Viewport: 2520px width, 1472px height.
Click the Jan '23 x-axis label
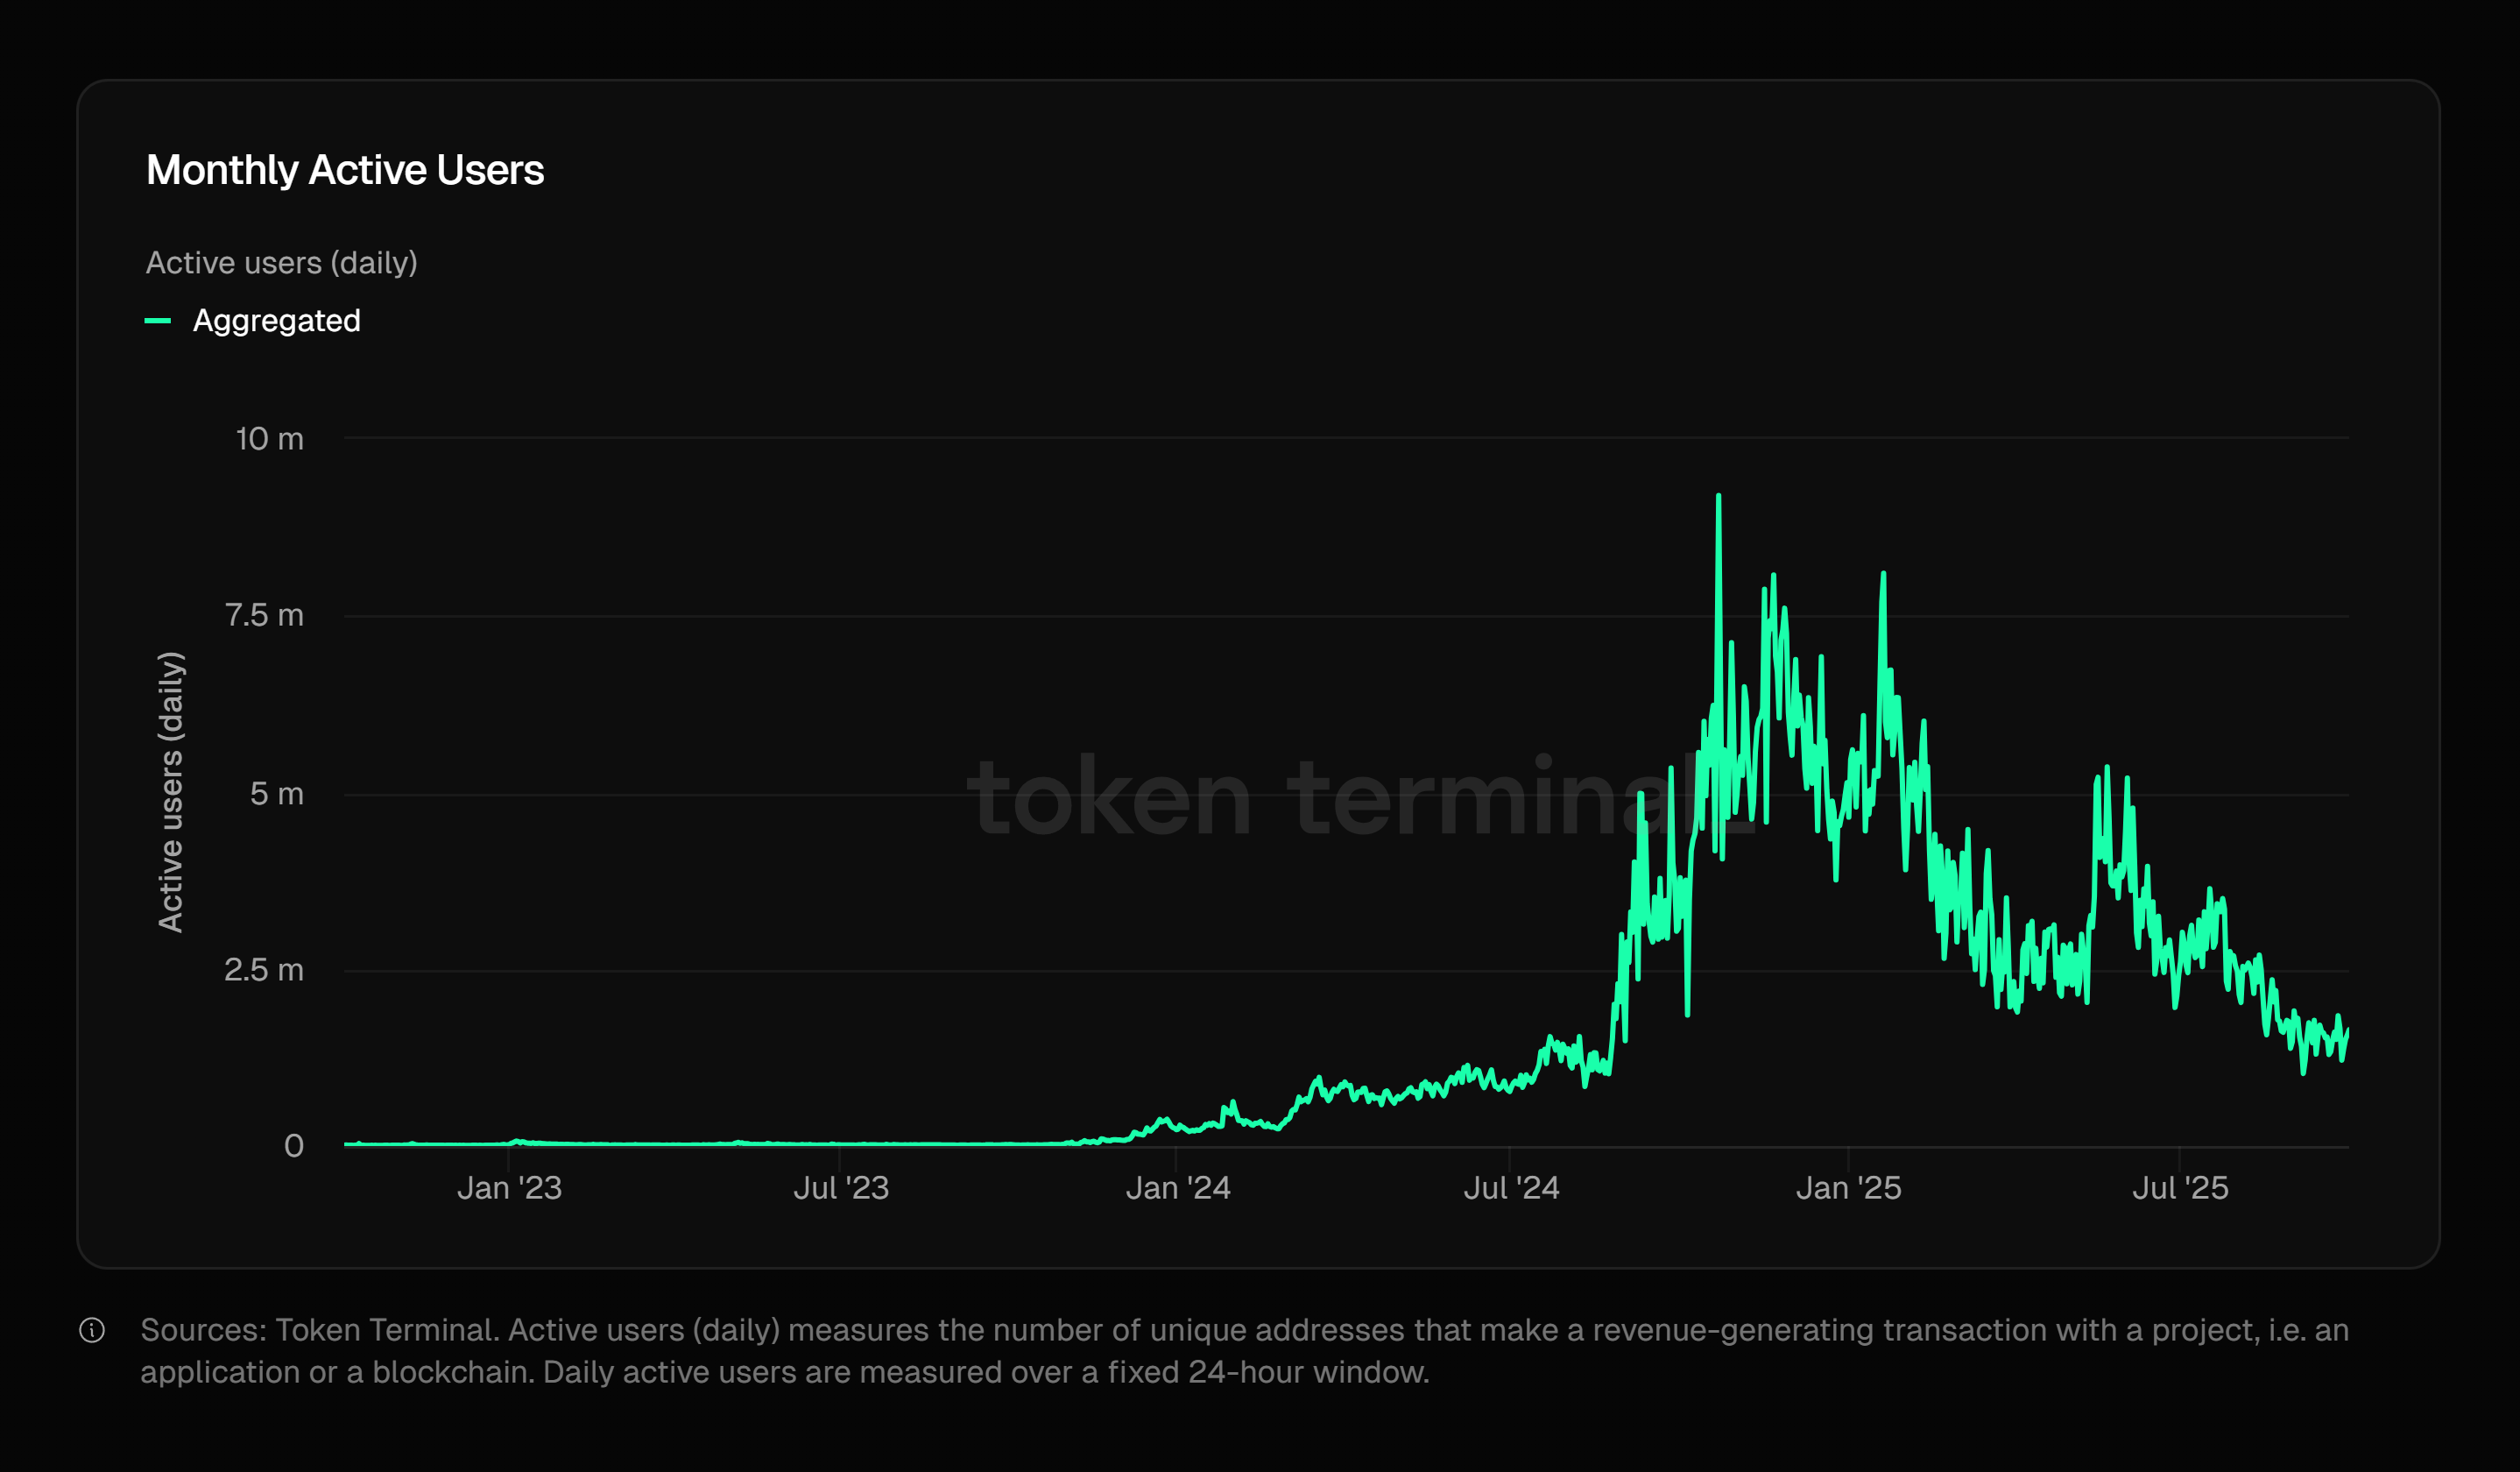pyautogui.click(x=509, y=1188)
